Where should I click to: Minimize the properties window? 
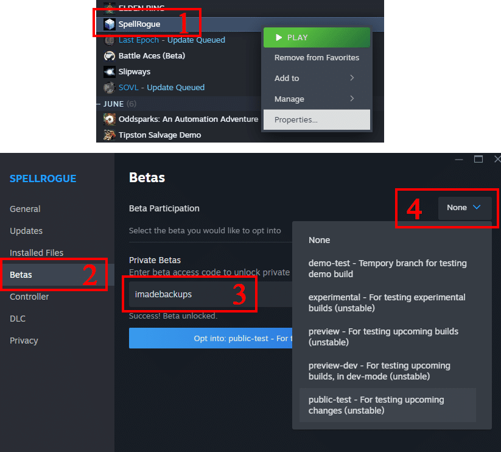click(x=459, y=159)
